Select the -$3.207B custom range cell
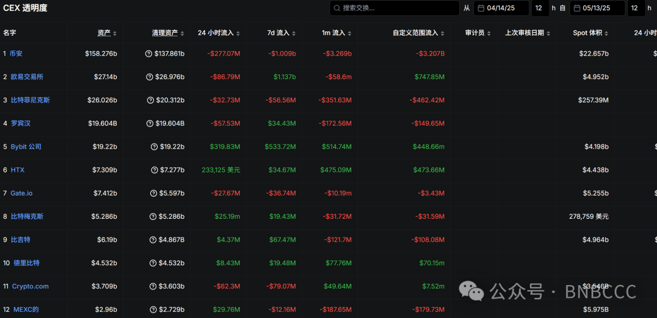Viewport: 657px width, 318px height. (x=430, y=54)
